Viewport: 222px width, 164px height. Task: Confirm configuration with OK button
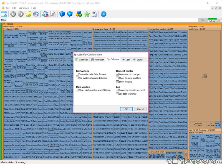point(126,109)
